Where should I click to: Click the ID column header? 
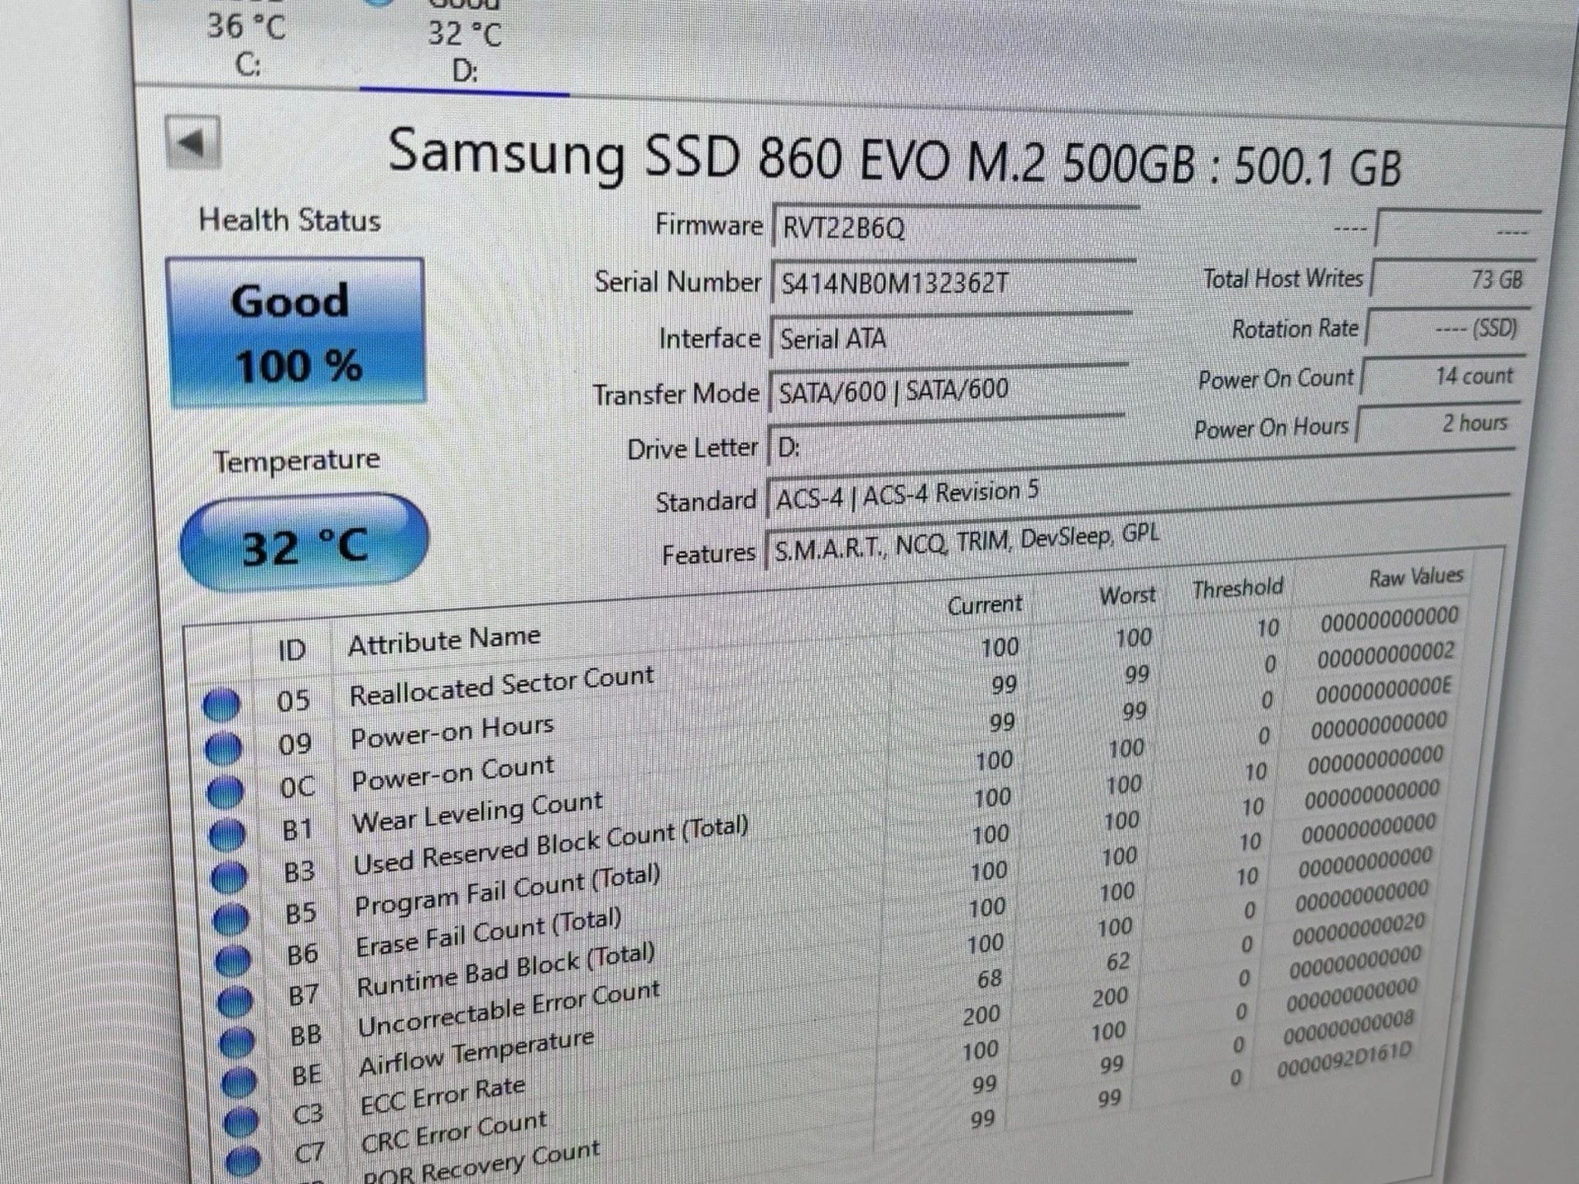click(292, 651)
